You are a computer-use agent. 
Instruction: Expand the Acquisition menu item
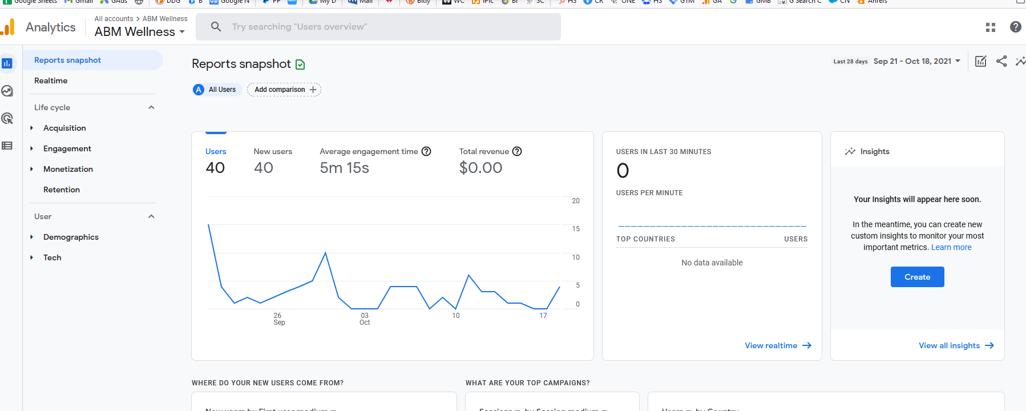click(64, 128)
